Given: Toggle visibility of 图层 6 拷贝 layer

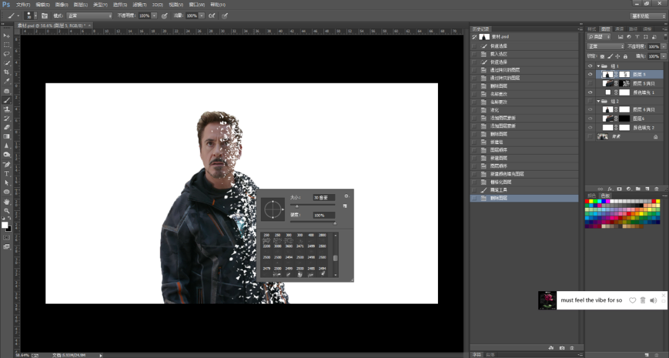Looking at the screenshot, I should [590, 109].
